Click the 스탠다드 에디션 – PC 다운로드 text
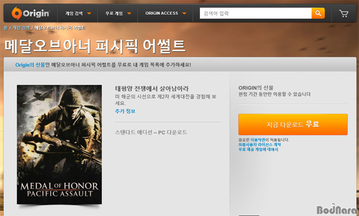Image resolution: width=359 pixels, height=216 pixels. point(151,132)
